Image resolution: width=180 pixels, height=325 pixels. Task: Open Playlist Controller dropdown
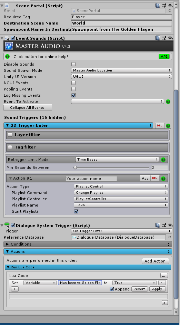point(121,199)
